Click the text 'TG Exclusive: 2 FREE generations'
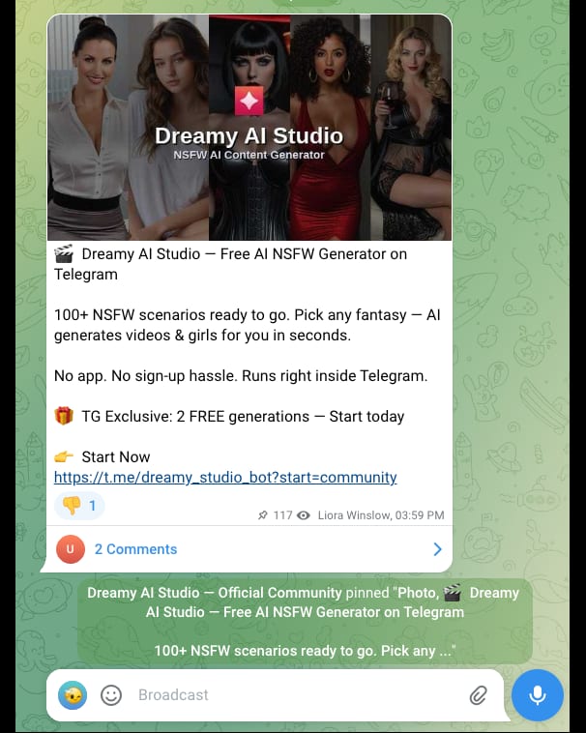Image resolution: width=586 pixels, height=733 pixels. tap(195, 416)
